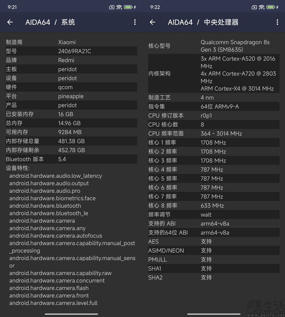Image resolution: width=285 pixels, height=317 pixels.
Task: Select the ASIMD/NEON row
Action: (214, 250)
